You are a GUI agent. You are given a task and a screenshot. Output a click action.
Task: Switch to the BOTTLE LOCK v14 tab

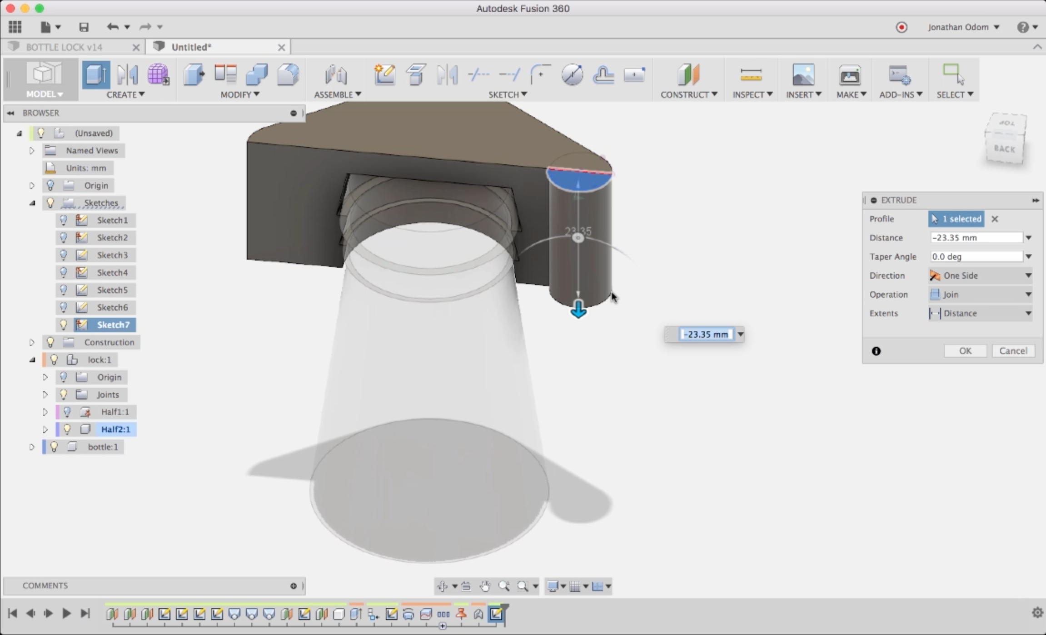[64, 47]
